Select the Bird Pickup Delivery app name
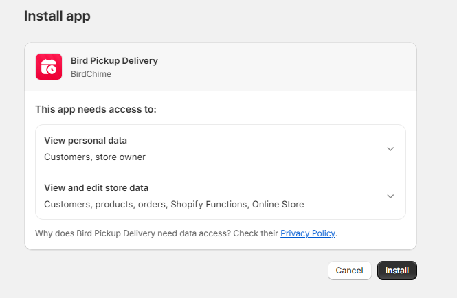This screenshot has width=457, height=298. click(114, 61)
